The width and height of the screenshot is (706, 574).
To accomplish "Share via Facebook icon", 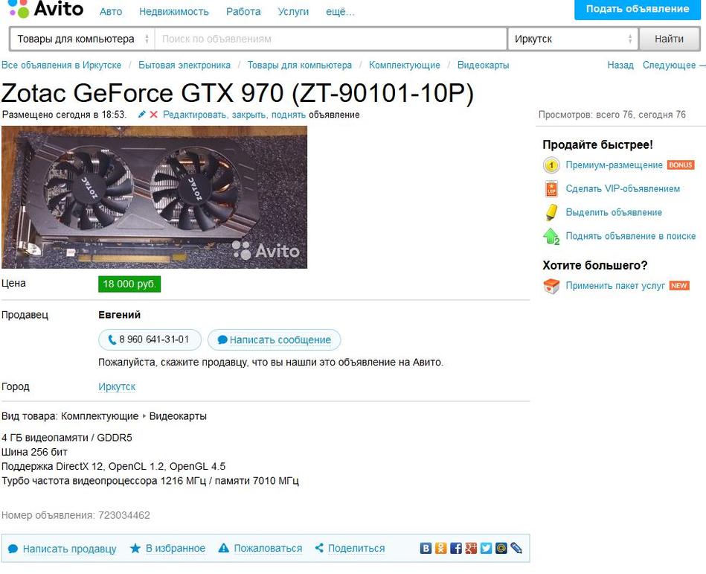I will pyautogui.click(x=455, y=548).
